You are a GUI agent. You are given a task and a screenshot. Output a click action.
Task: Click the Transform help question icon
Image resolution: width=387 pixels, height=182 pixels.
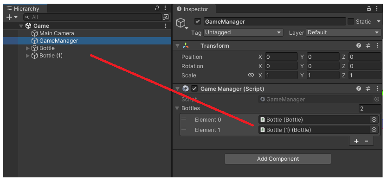point(359,45)
